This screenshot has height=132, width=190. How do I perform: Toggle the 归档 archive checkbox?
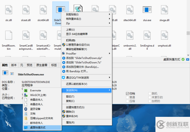click(x=127, y=93)
